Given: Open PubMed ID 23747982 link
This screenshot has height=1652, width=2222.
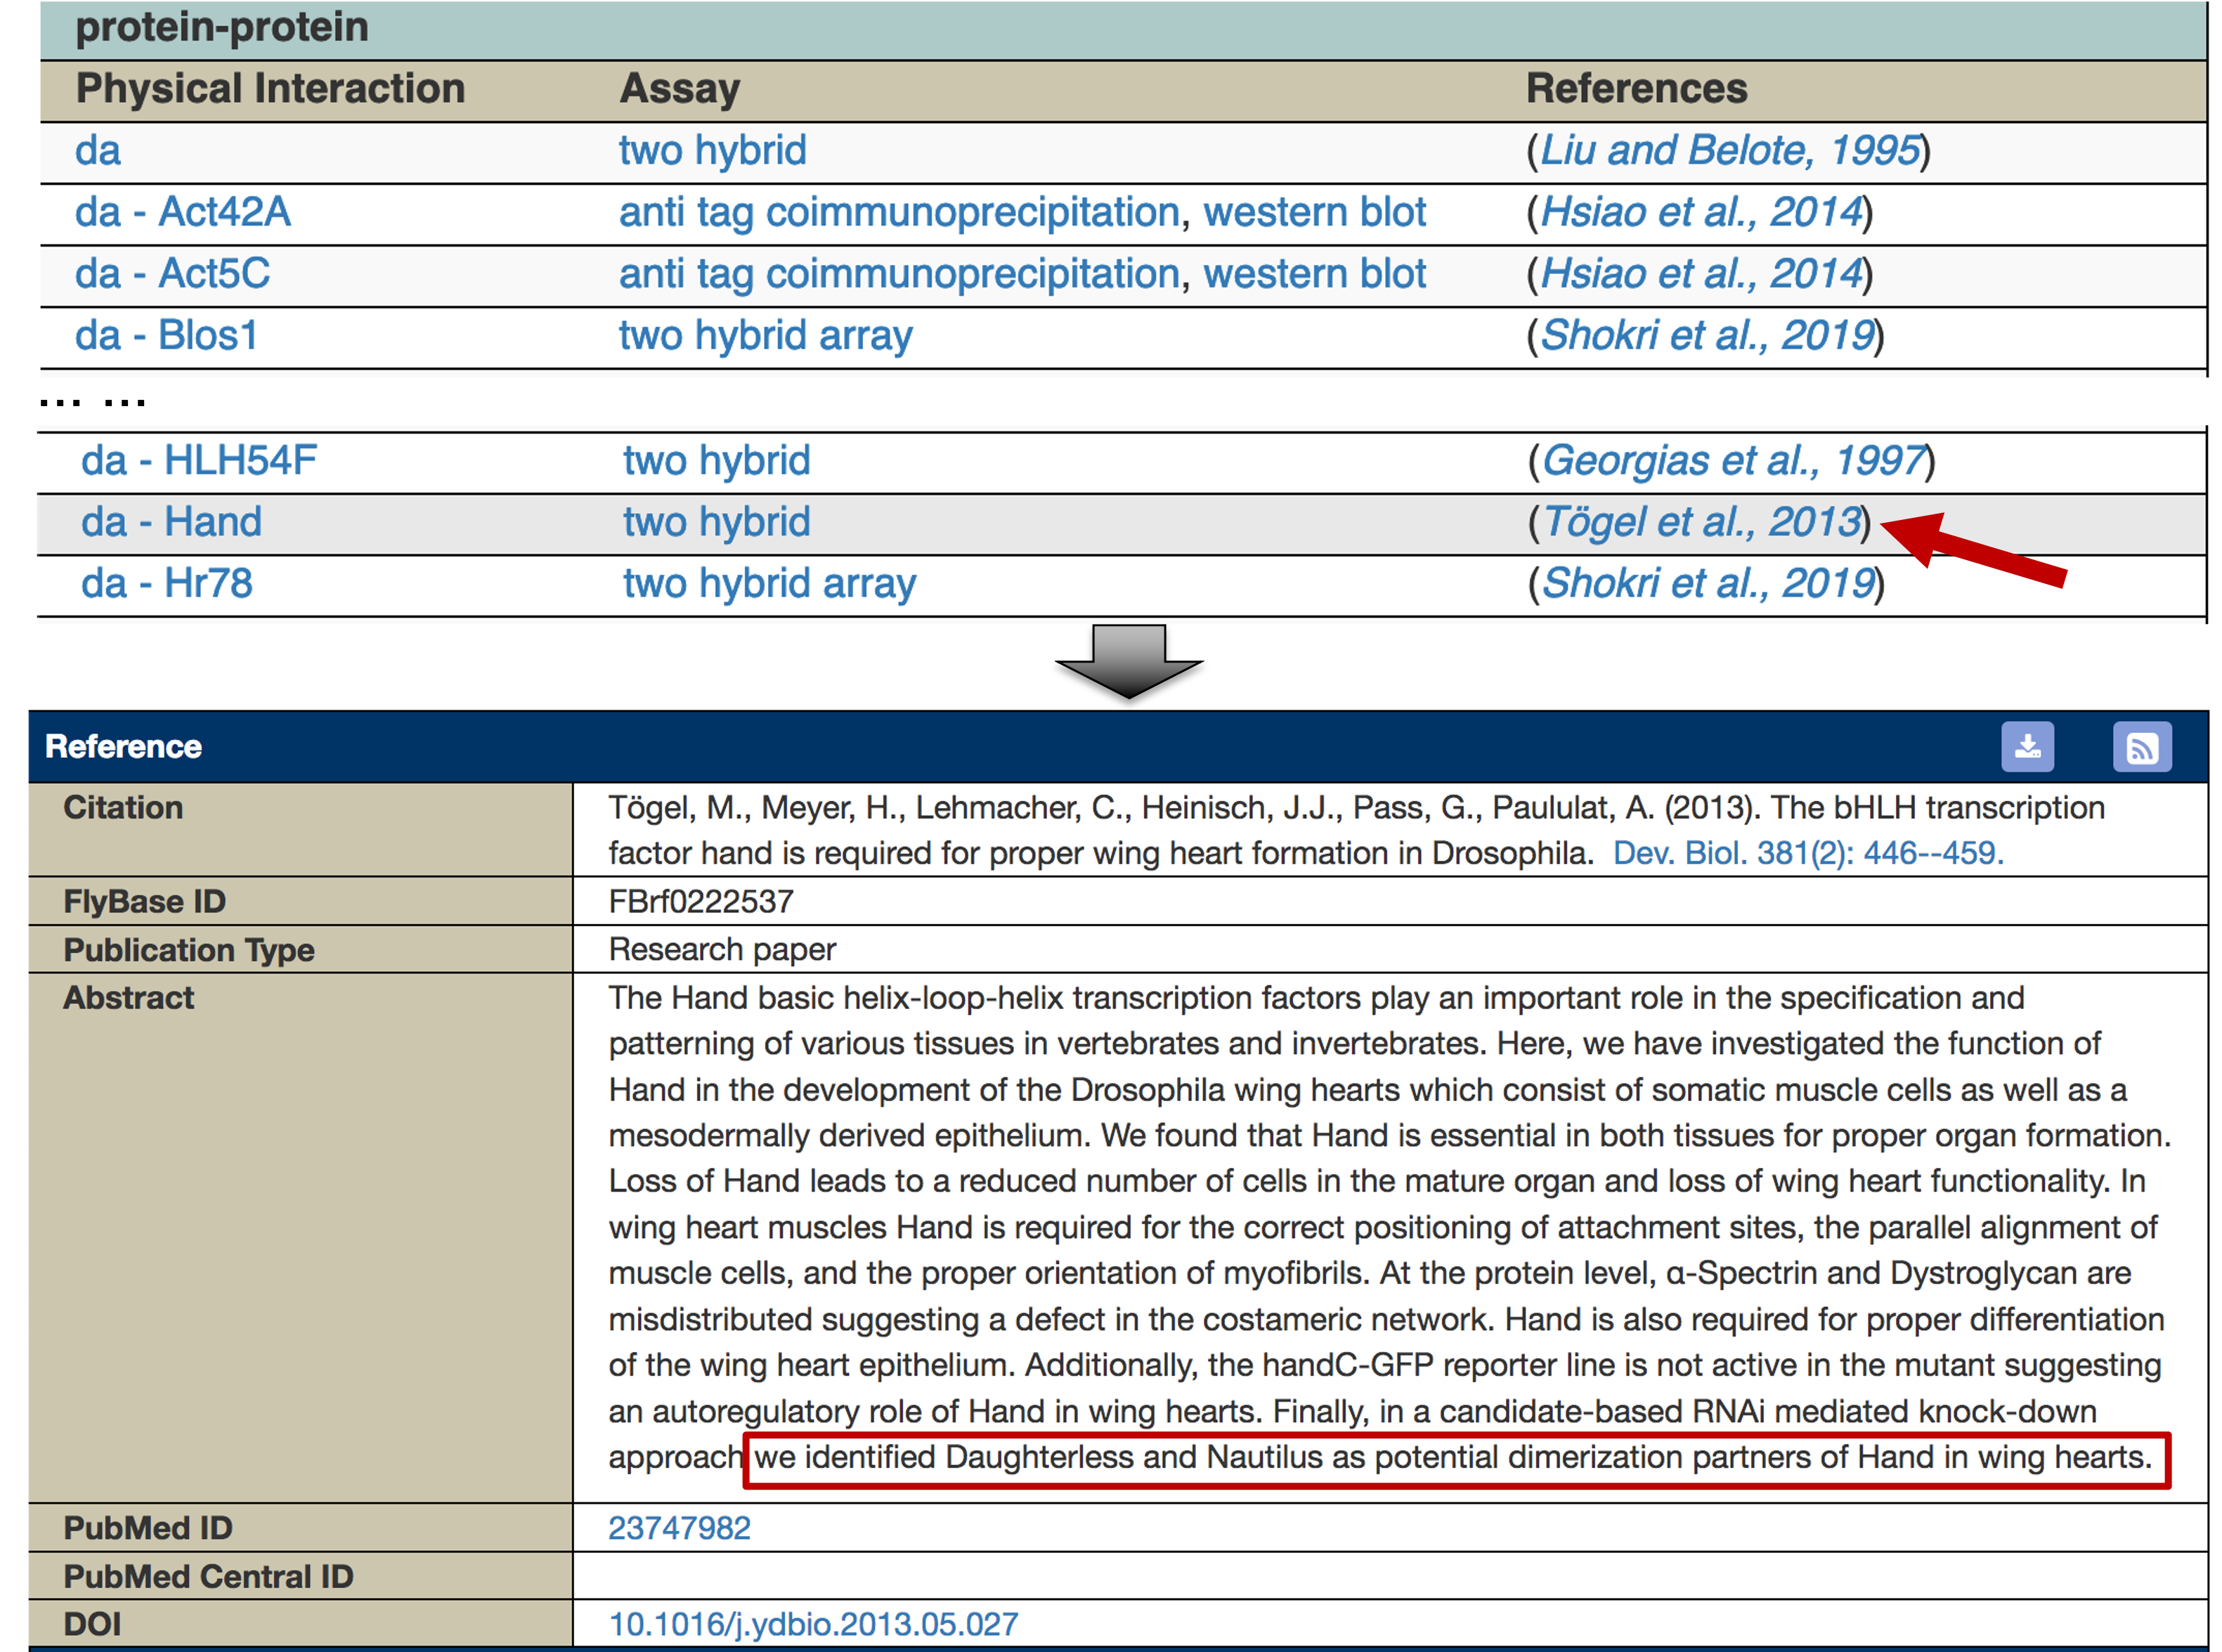Looking at the screenshot, I should [680, 1528].
